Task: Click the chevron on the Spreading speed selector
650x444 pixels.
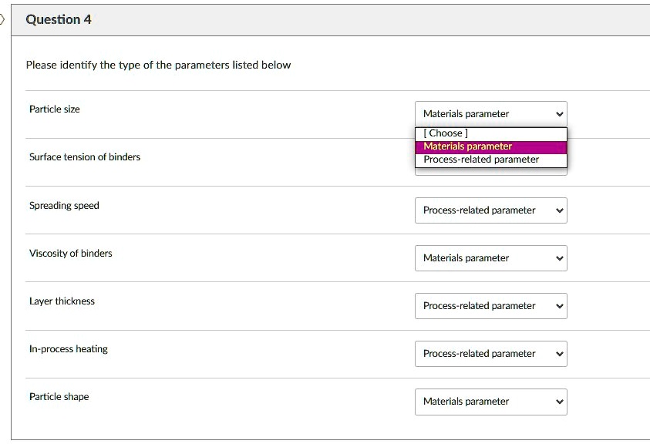Action: [x=557, y=210]
